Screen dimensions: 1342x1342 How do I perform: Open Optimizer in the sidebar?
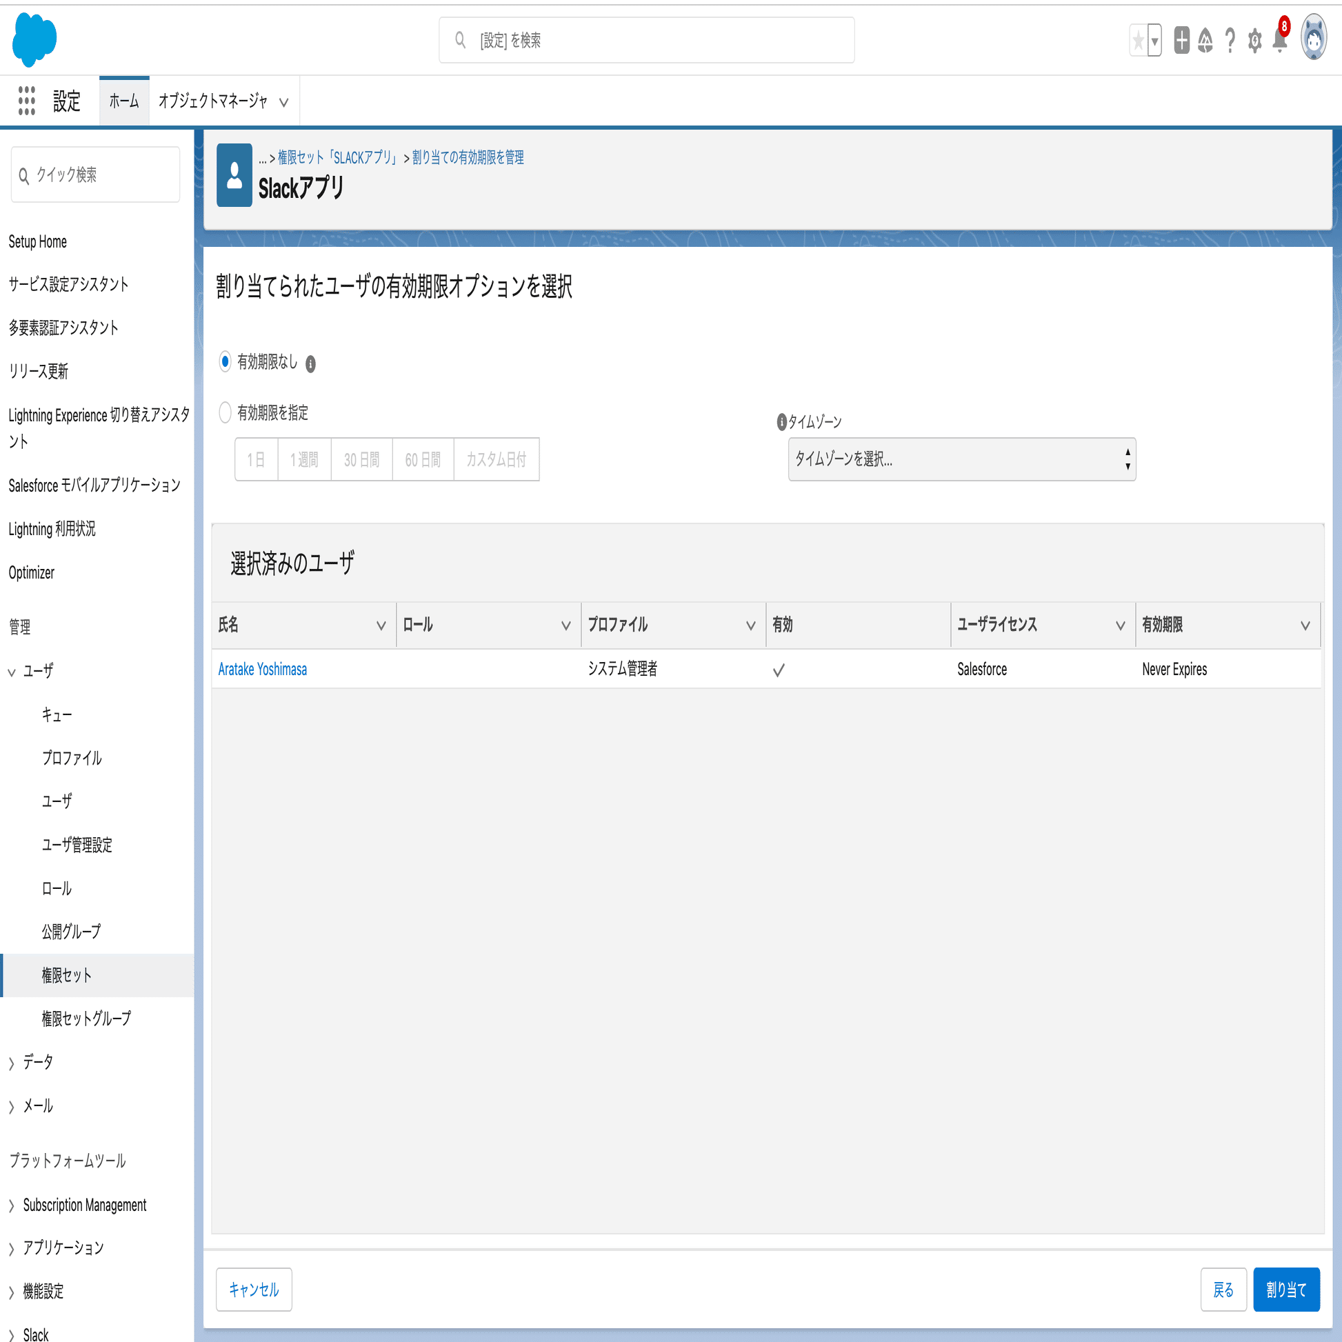click(x=31, y=572)
